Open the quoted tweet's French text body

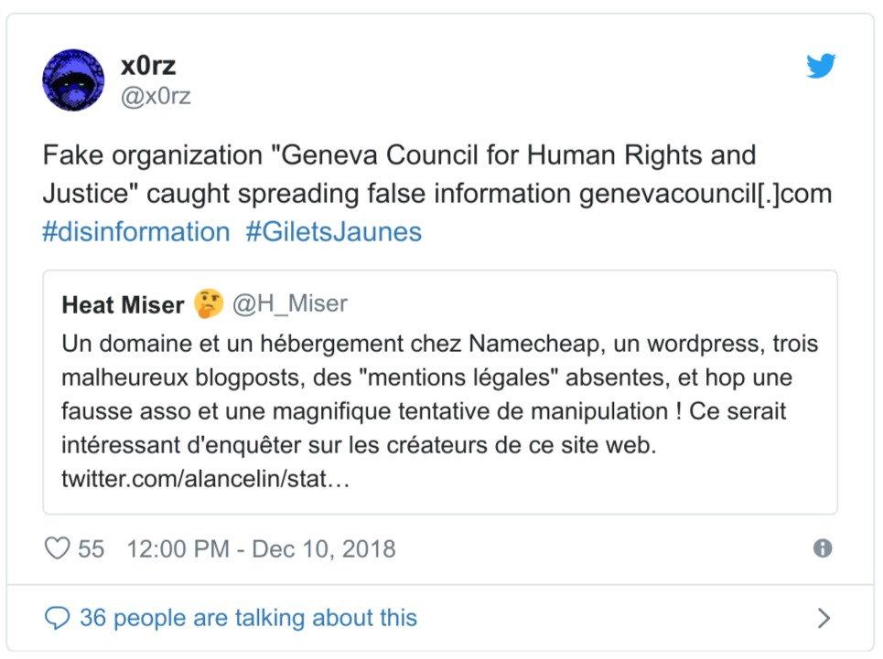tap(426, 395)
